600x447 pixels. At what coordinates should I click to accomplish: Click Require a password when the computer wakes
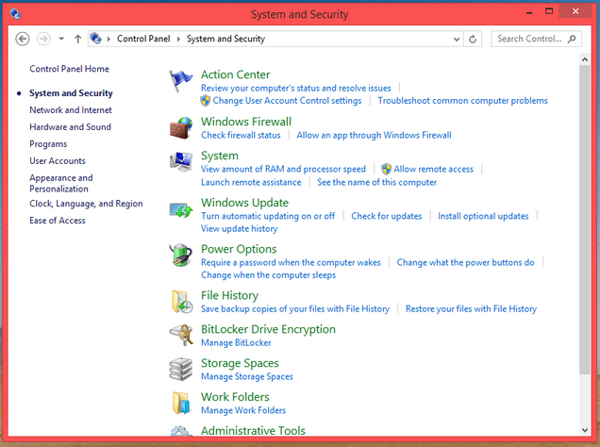point(291,262)
